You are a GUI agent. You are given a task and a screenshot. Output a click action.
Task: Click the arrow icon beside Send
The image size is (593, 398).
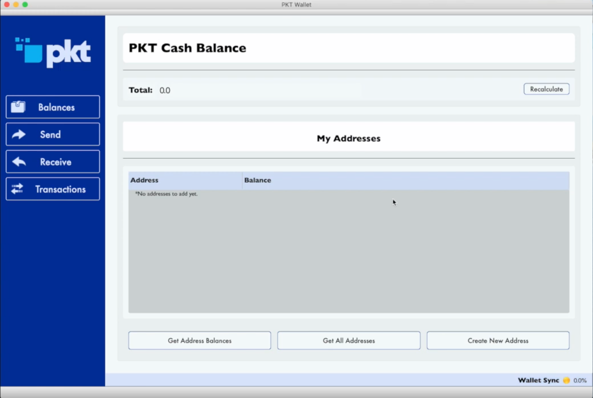coord(18,134)
